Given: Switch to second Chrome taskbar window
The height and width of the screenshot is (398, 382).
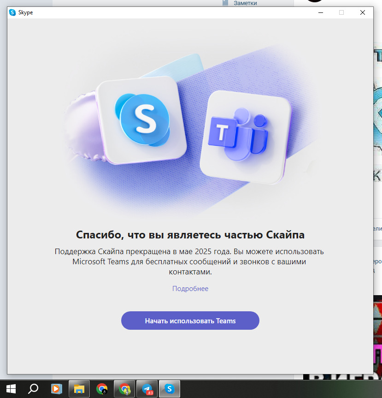Looking at the screenshot, I should pyautogui.click(x=124, y=389).
